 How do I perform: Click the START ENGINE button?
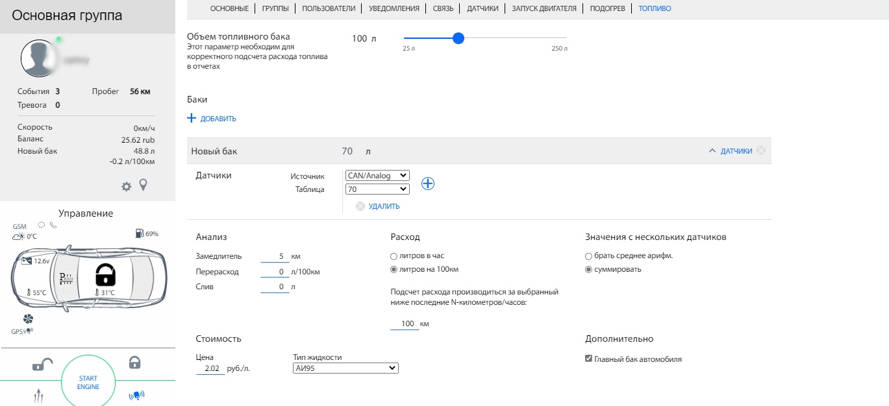tap(88, 383)
